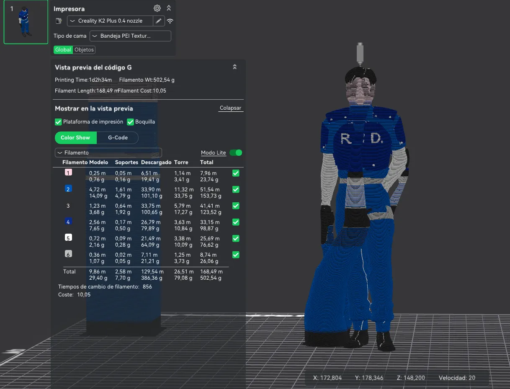
Task: Click filament 2 blue color swatch
Action: (x=68, y=189)
